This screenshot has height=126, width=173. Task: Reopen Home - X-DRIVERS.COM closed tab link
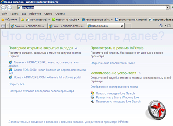pos(47,78)
